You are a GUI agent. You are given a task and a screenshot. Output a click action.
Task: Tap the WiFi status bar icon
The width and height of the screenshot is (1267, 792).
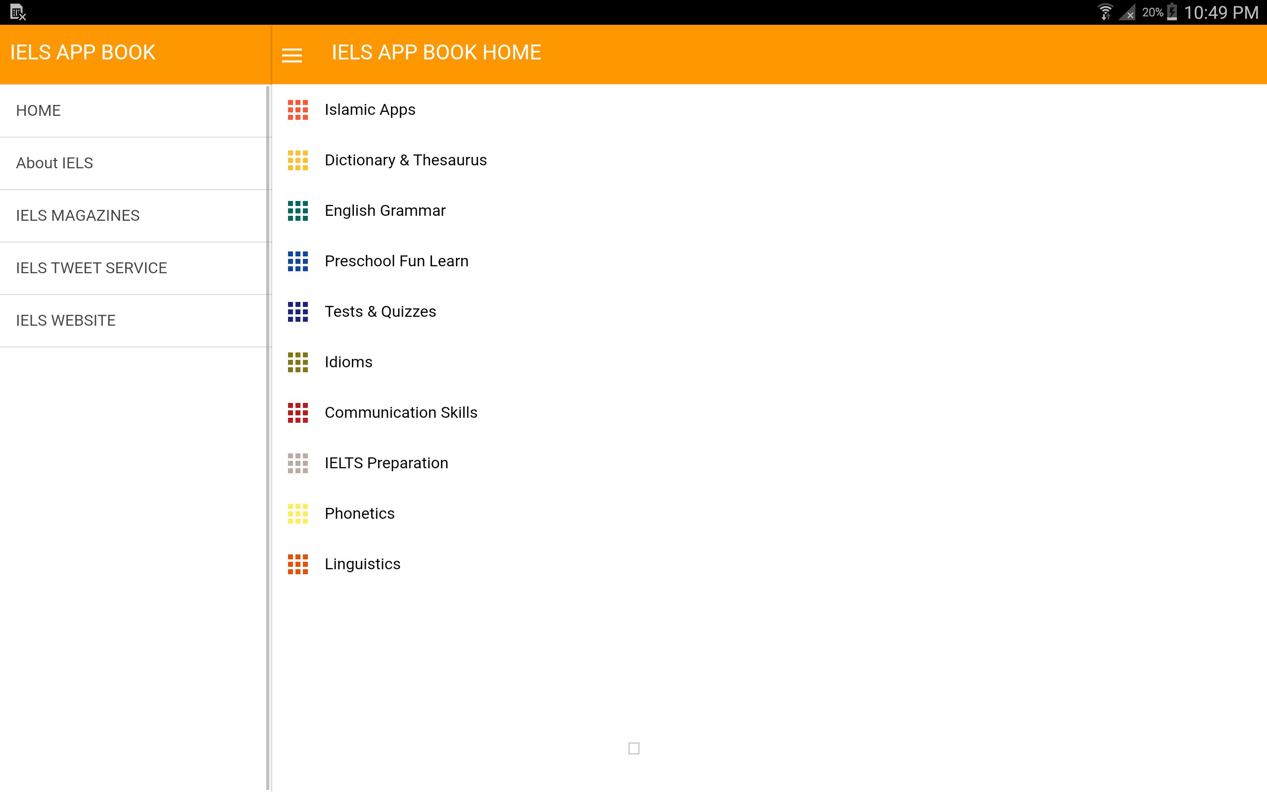pos(1105,12)
